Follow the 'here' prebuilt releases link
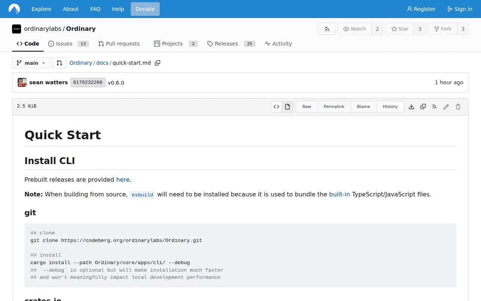 click(x=123, y=179)
